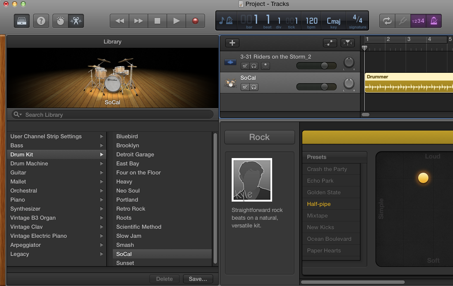453x286 pixels.
Task: Mute the SoCal track
Action: 245,87
